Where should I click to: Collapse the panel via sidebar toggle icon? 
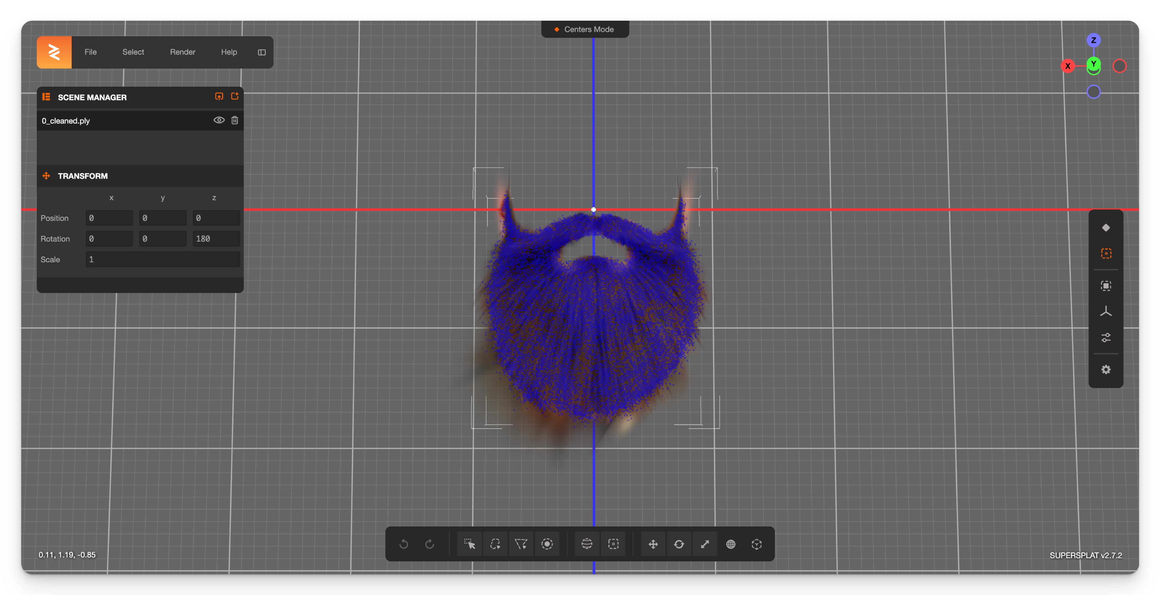click(x=262, y=52)
